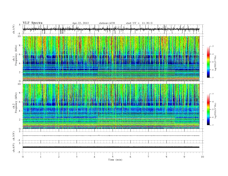Click time axis tick label "0" at bottom
This screenshot has height=176, width=228.
pos(23,157)
